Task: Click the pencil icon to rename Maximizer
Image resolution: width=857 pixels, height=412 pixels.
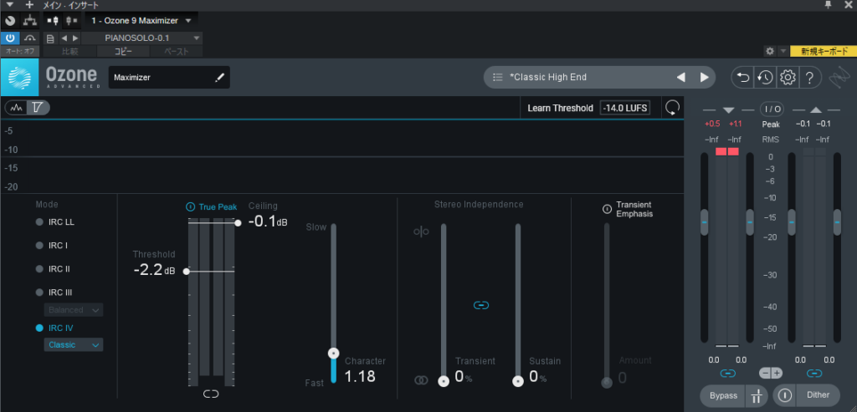Action: (220, 78)
